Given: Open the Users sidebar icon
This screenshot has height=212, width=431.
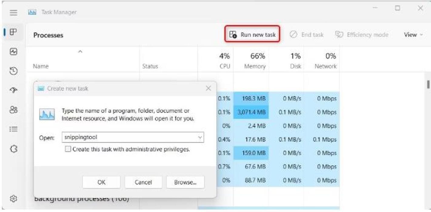Looking at the screenshot, I should point(13,110).
